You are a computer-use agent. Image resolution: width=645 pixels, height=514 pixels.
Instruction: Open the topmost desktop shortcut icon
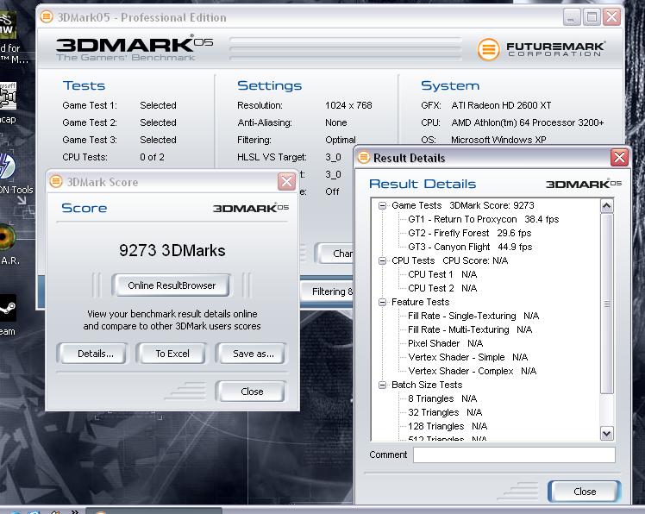click(8, 25)
